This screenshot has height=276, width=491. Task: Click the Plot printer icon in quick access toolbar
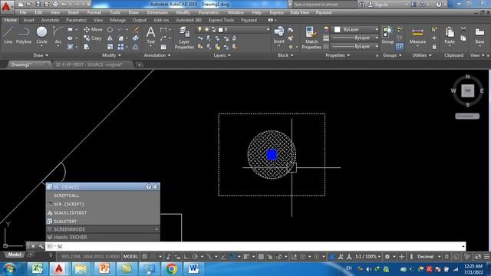point(55,5)
